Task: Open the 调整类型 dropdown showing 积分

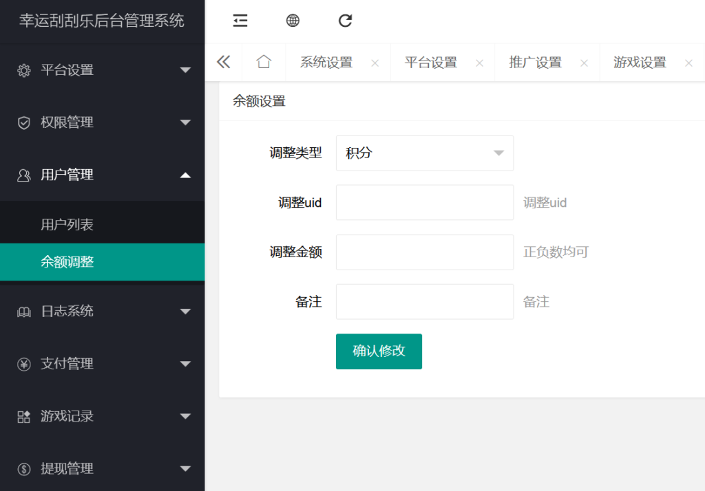Action: (x=424, y=153)
